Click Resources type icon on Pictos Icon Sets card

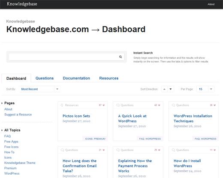pyautogui.click(x=62, y=105)
